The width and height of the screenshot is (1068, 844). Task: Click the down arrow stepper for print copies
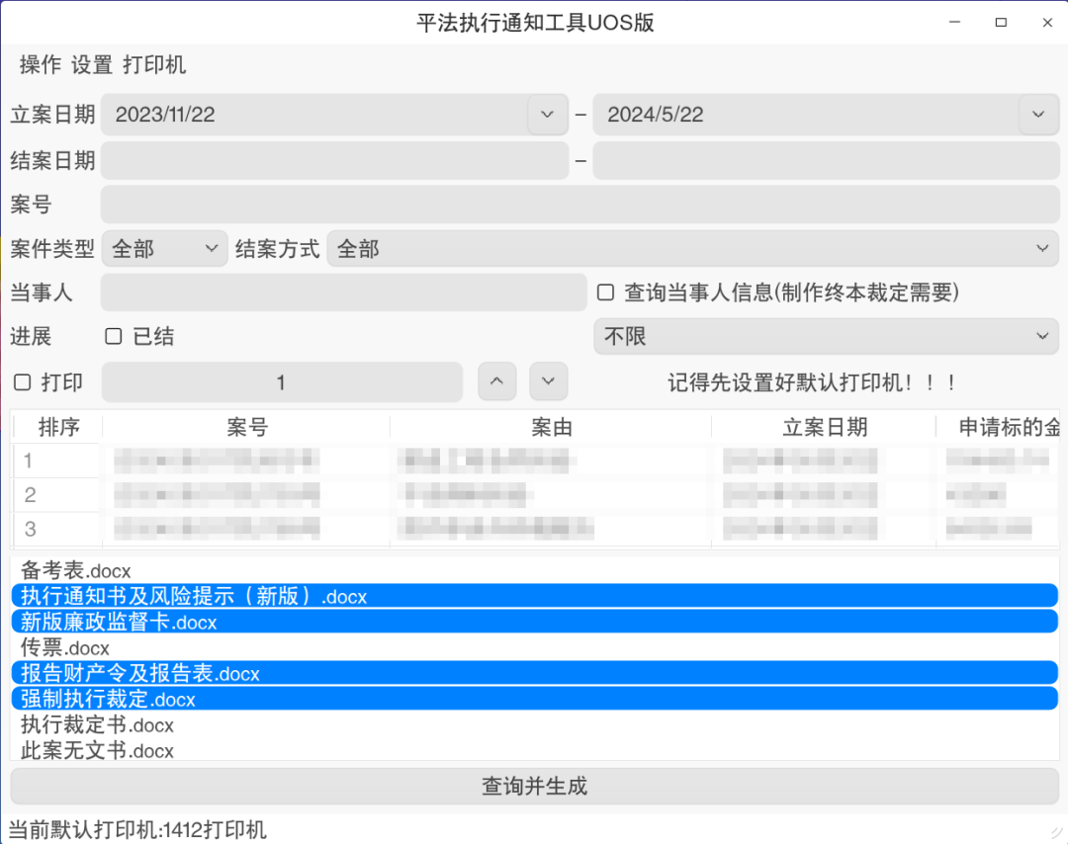click(548, 381)
